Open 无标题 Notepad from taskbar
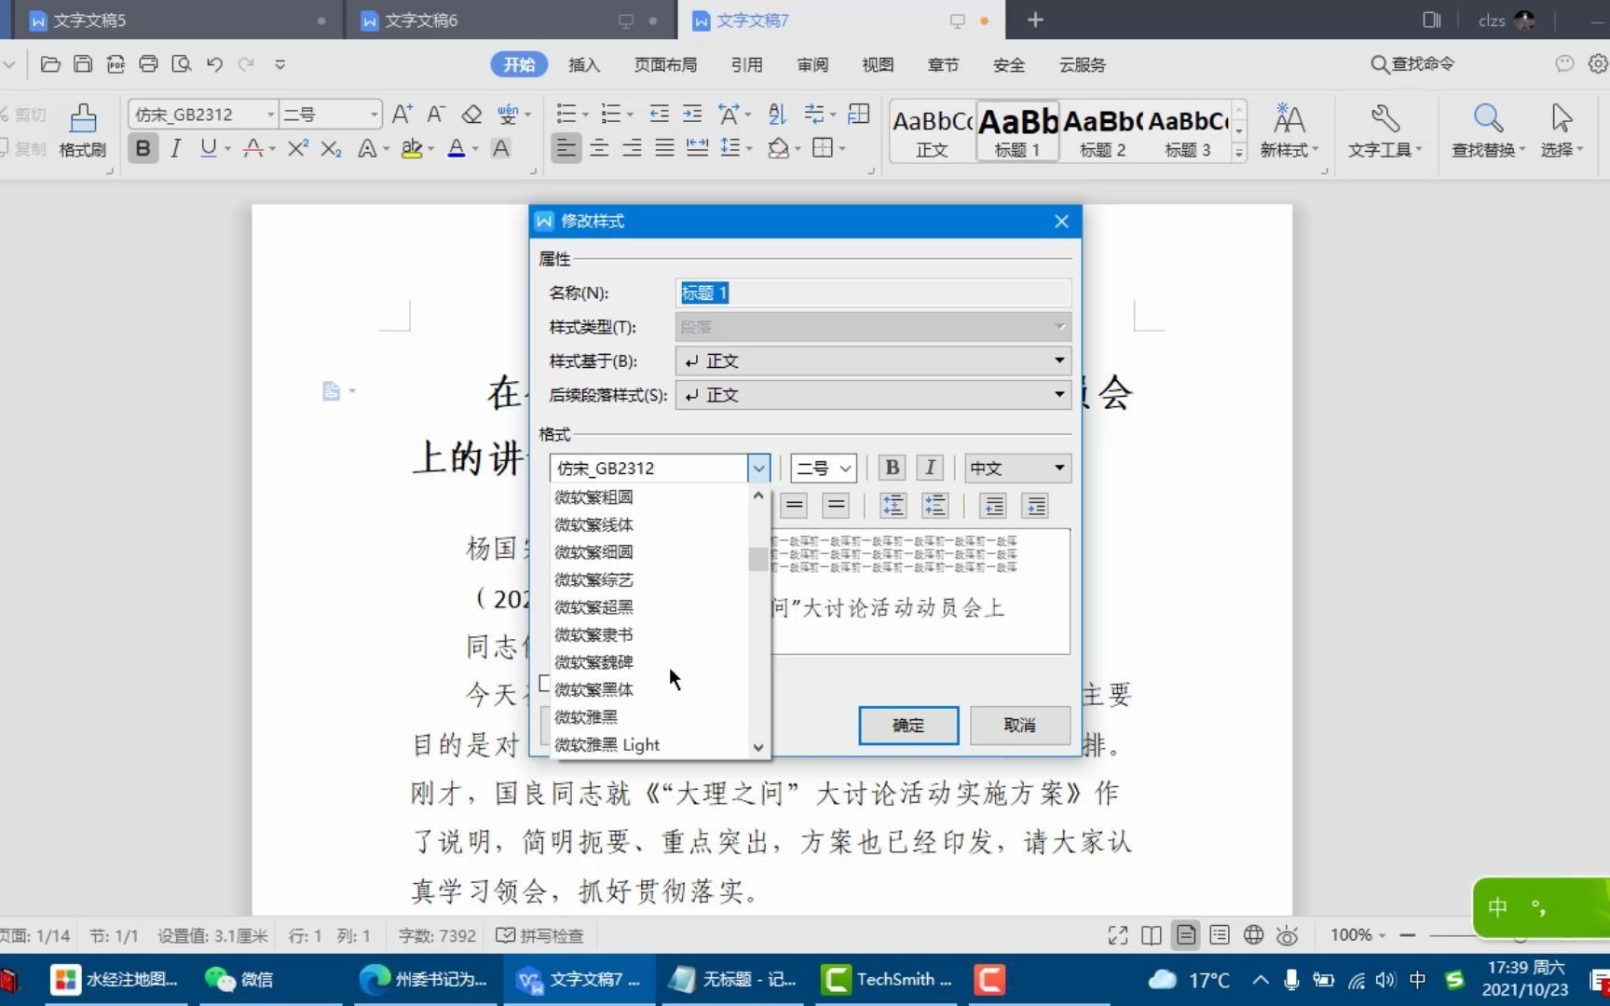 (733, 979)
